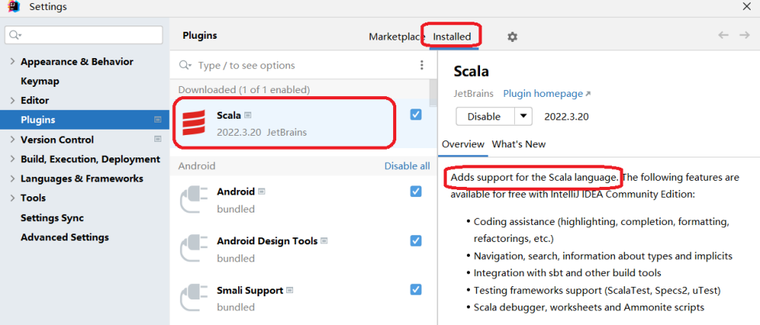
Task: Expand the Build, Execution, Deployment node
Action: 12,159
